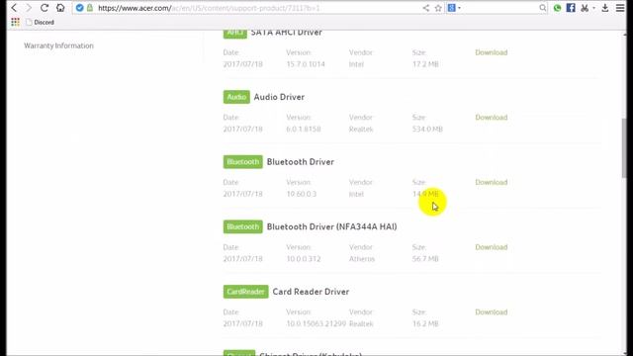Viewport: 633px width, 356px height.
Task: Select the Bluetooth Driver (NFA344A HAI) title
Action: coord(331,226)
